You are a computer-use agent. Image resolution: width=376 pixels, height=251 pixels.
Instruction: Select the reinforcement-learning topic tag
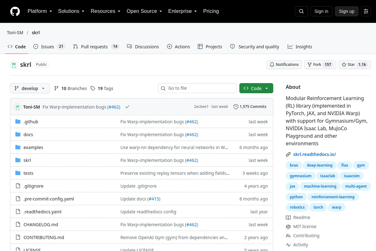(333, 197)
